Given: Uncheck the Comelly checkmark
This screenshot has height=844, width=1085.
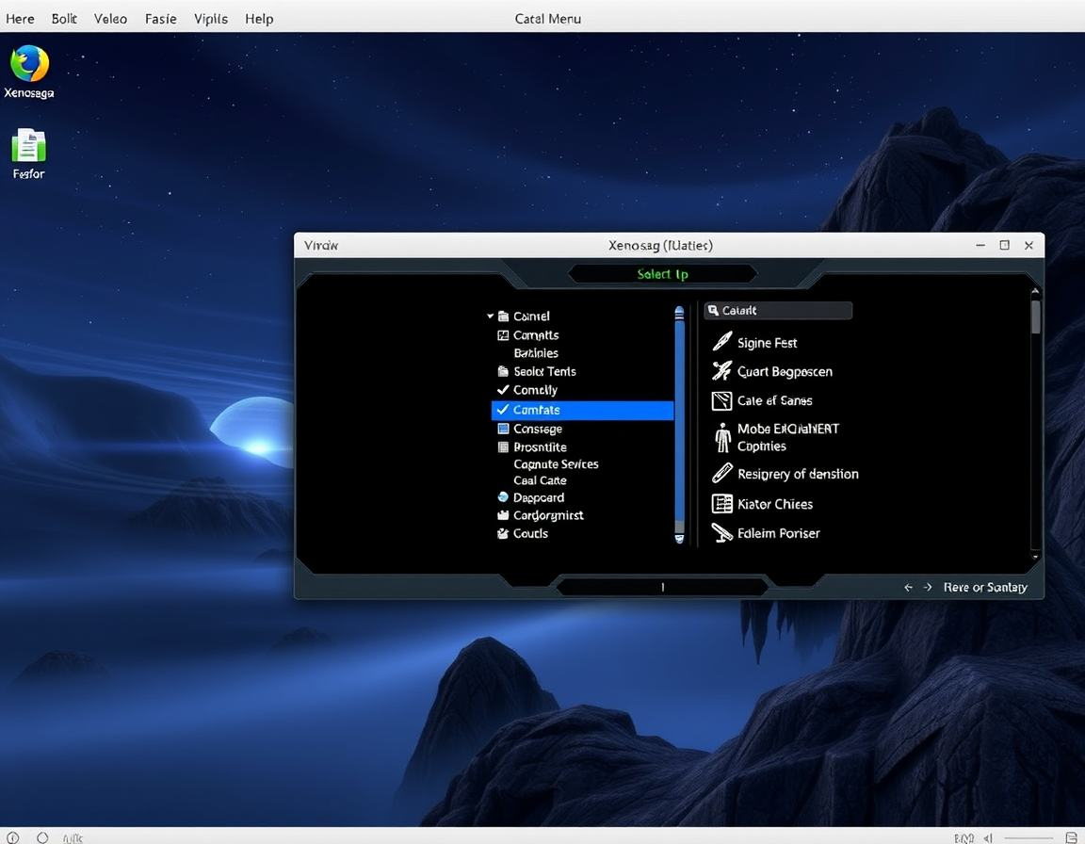Looking at the screenshot, I should (x=503, y=389).
